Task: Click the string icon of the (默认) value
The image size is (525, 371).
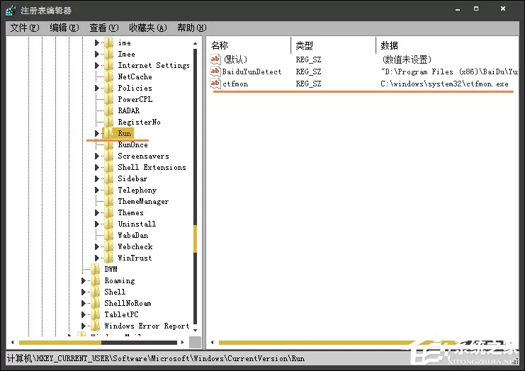Action: pyautogui.click(x=215, y=59)
